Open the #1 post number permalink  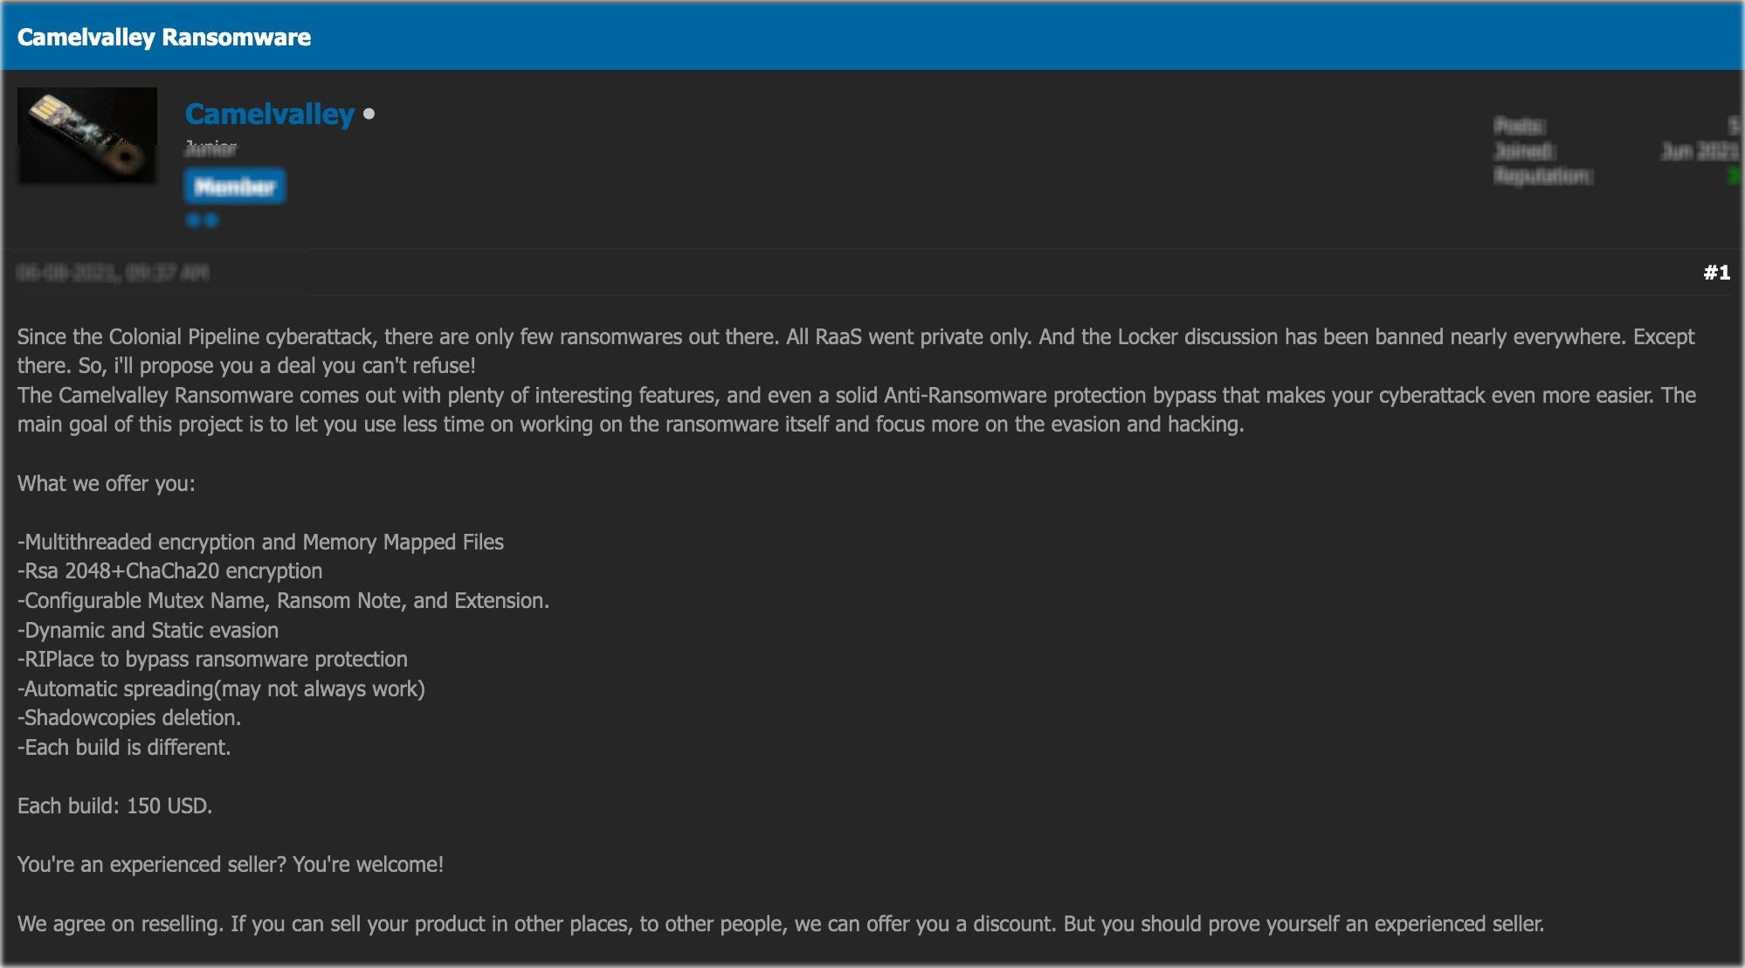pyautogui.click(x=1716, y=273)
